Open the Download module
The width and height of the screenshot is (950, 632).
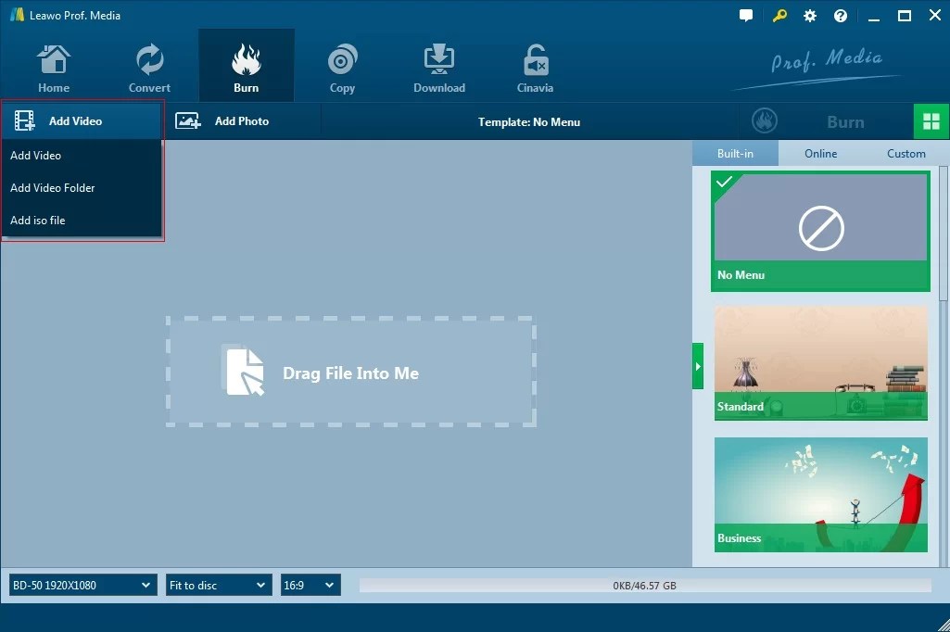pyautogui.click(x=438, y=65)
